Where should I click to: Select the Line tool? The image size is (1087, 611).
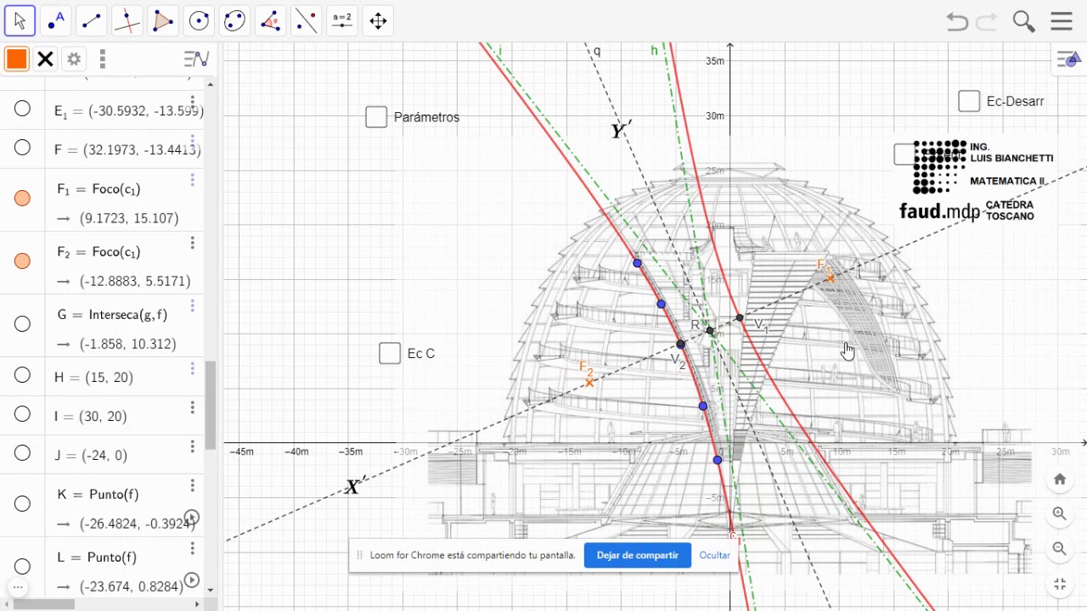pos(92,21)
